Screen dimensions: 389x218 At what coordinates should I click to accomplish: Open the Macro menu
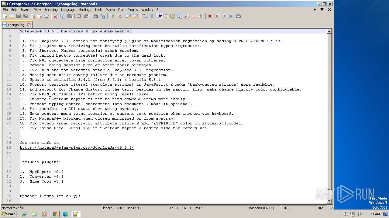(110, 10)
